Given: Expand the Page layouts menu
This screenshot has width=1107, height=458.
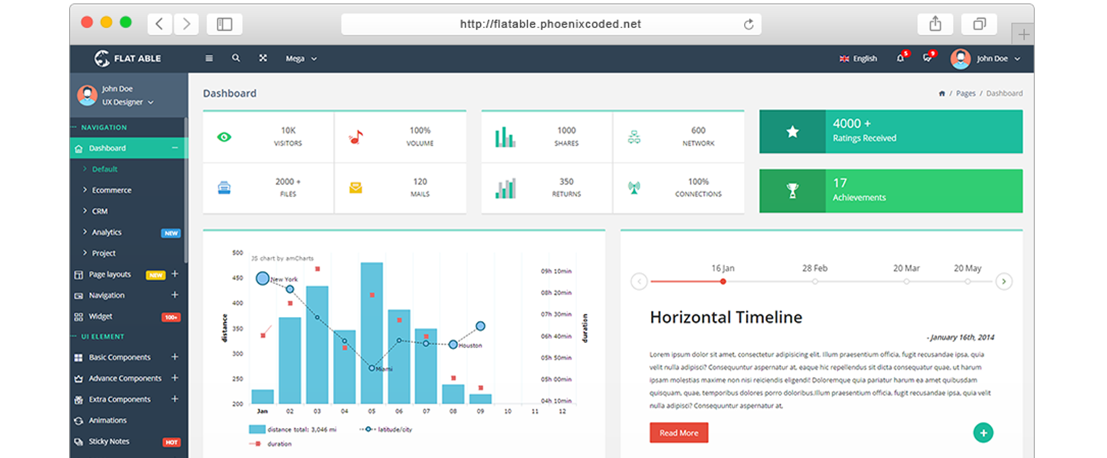Looking at the screenshot, I should (175, 274).
